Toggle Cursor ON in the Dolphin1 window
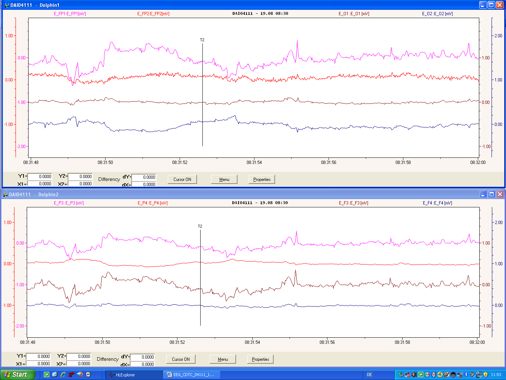This screenshot has width=506, height=380. click(x=182, y=180)
